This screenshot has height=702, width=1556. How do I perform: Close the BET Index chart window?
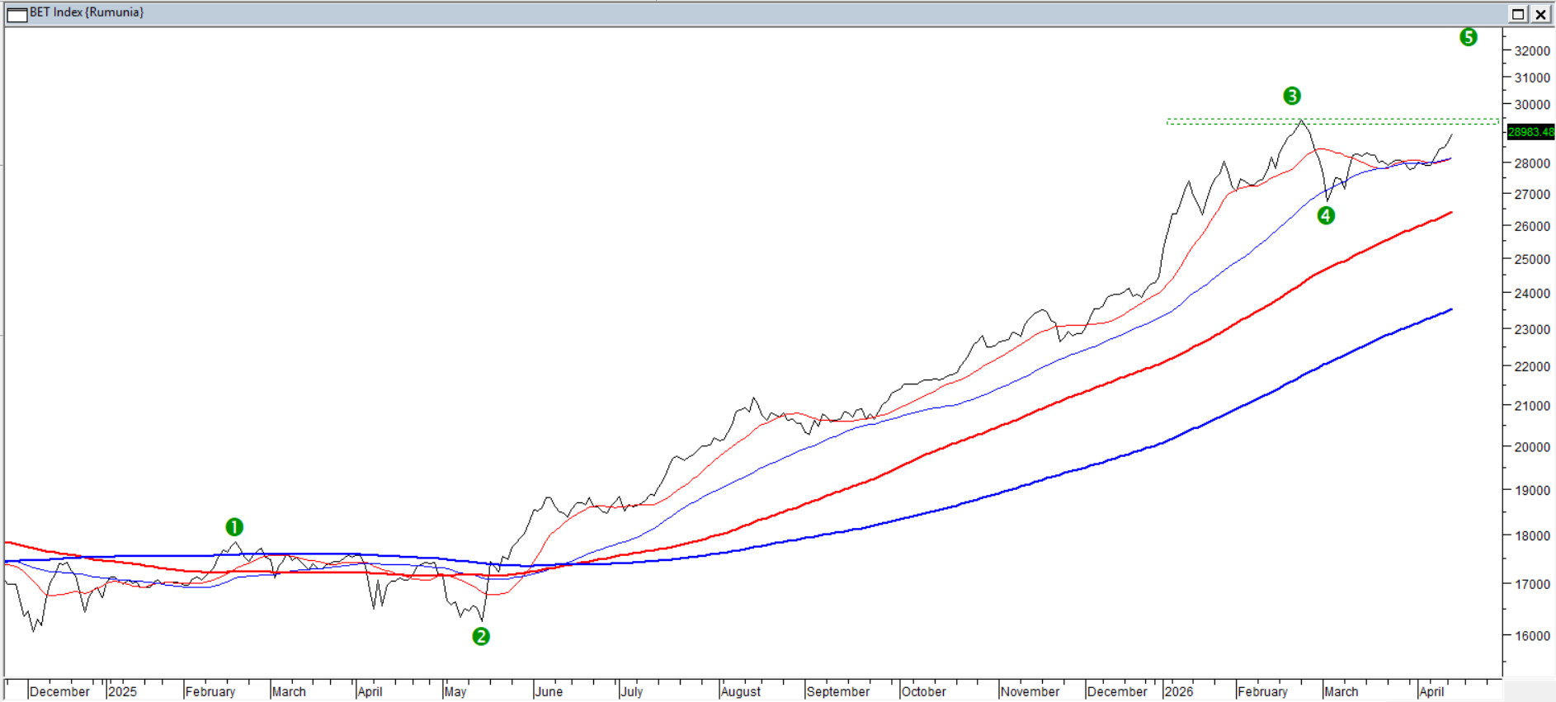(1540, 14)
